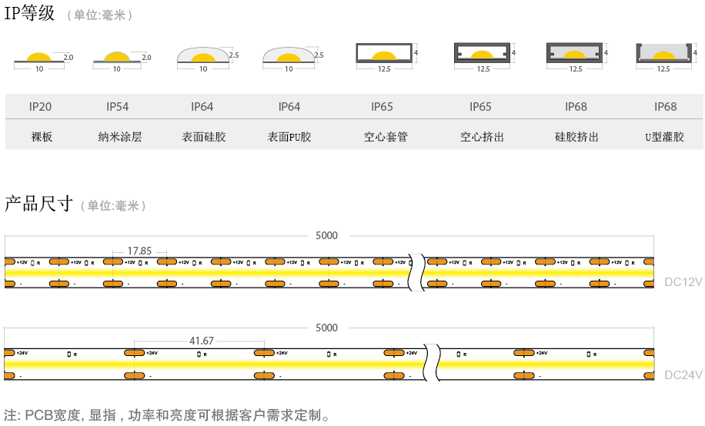Click the bare board cross-section diagram above IP20
The width and height of the screenshot is (705, 426).
click(40, 58)
